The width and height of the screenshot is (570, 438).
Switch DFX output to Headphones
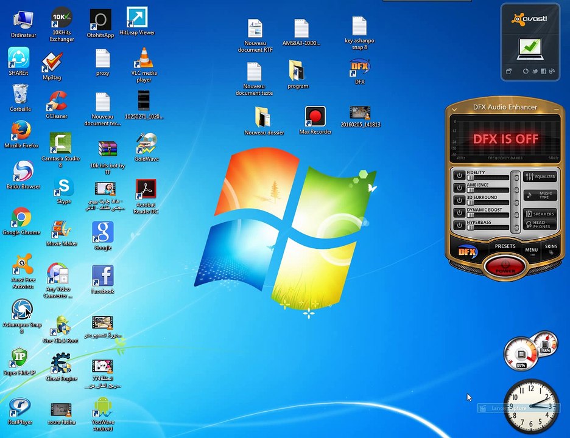click(x=541, y=224)
